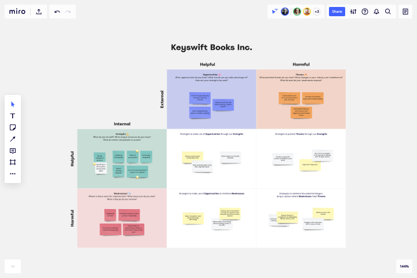The image size is (417, 278).
Task: Show collaborators' cursors icon
Action: click(275, 12)
